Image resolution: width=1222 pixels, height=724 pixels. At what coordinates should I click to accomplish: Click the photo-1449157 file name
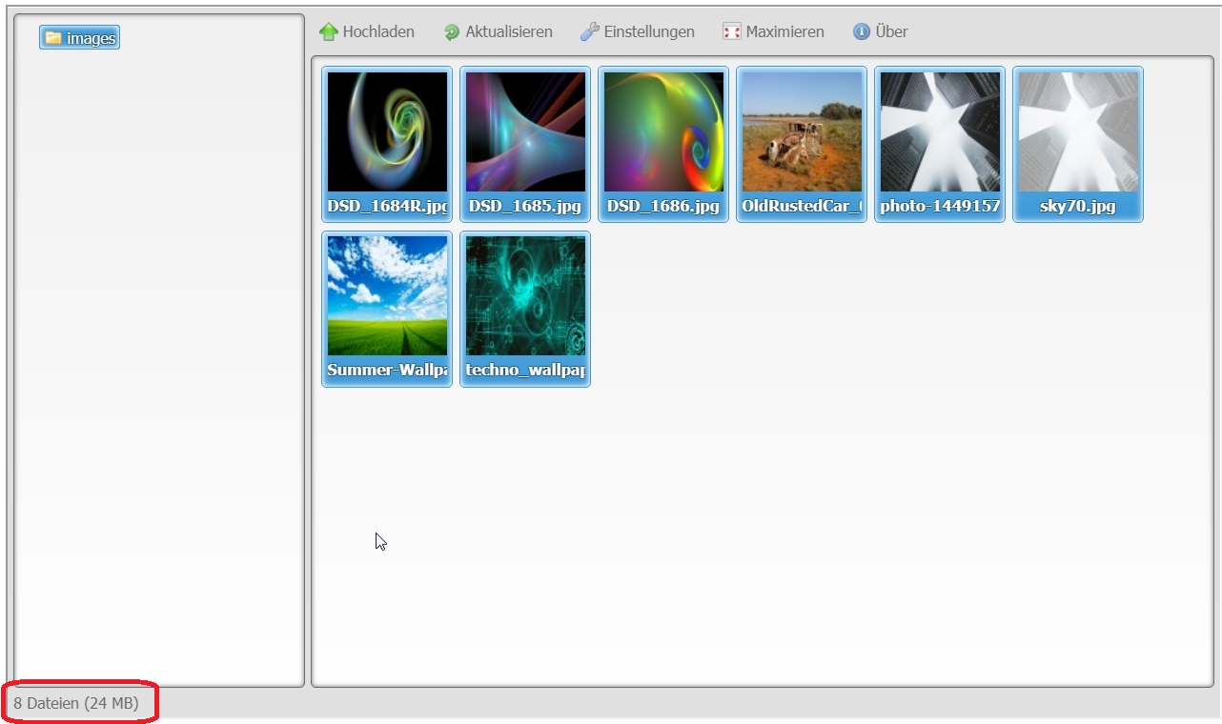940,206
